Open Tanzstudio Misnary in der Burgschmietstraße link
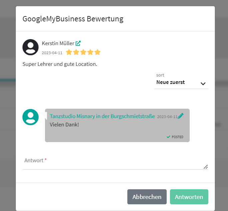The width and height of the screenshot is (228, 211). pos(102,116)
